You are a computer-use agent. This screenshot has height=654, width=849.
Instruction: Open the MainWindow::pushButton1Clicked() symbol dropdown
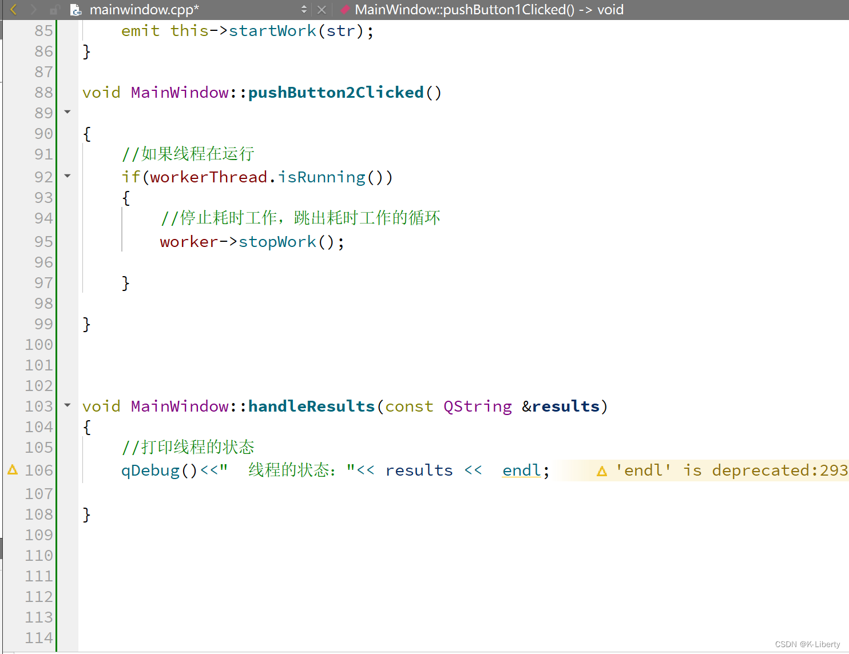coord(489,10)
